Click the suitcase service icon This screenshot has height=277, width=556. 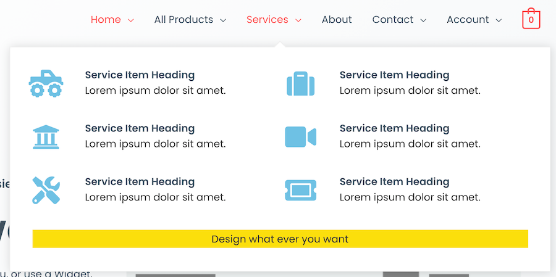[301, 83]
